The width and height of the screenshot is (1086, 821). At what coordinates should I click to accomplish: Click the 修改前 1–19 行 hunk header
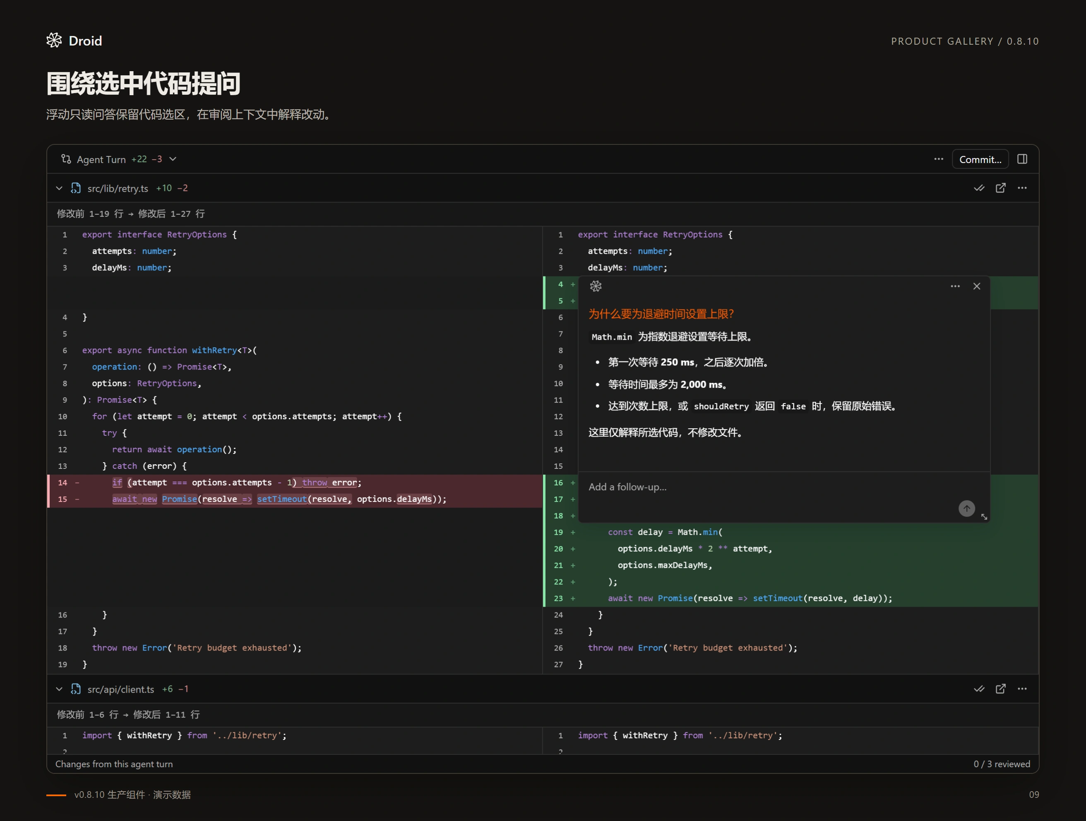pyautogui.click(x=131, y=214)
